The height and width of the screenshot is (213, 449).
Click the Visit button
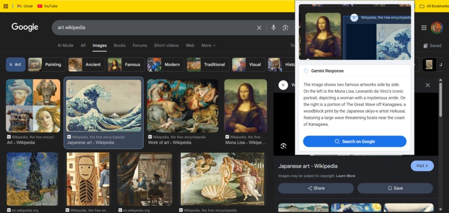click(422, 166)
